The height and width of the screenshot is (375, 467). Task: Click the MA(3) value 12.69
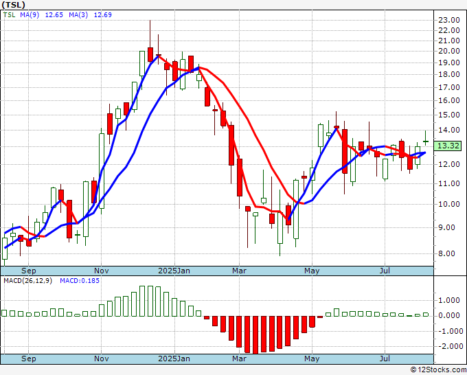click(x=103, y=14)
